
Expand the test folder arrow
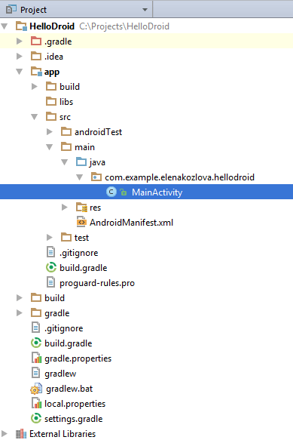50,238
